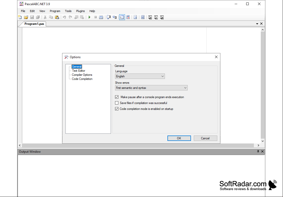Click Cancel in the Options dialog
283x197 pixels.
(205, 138)
